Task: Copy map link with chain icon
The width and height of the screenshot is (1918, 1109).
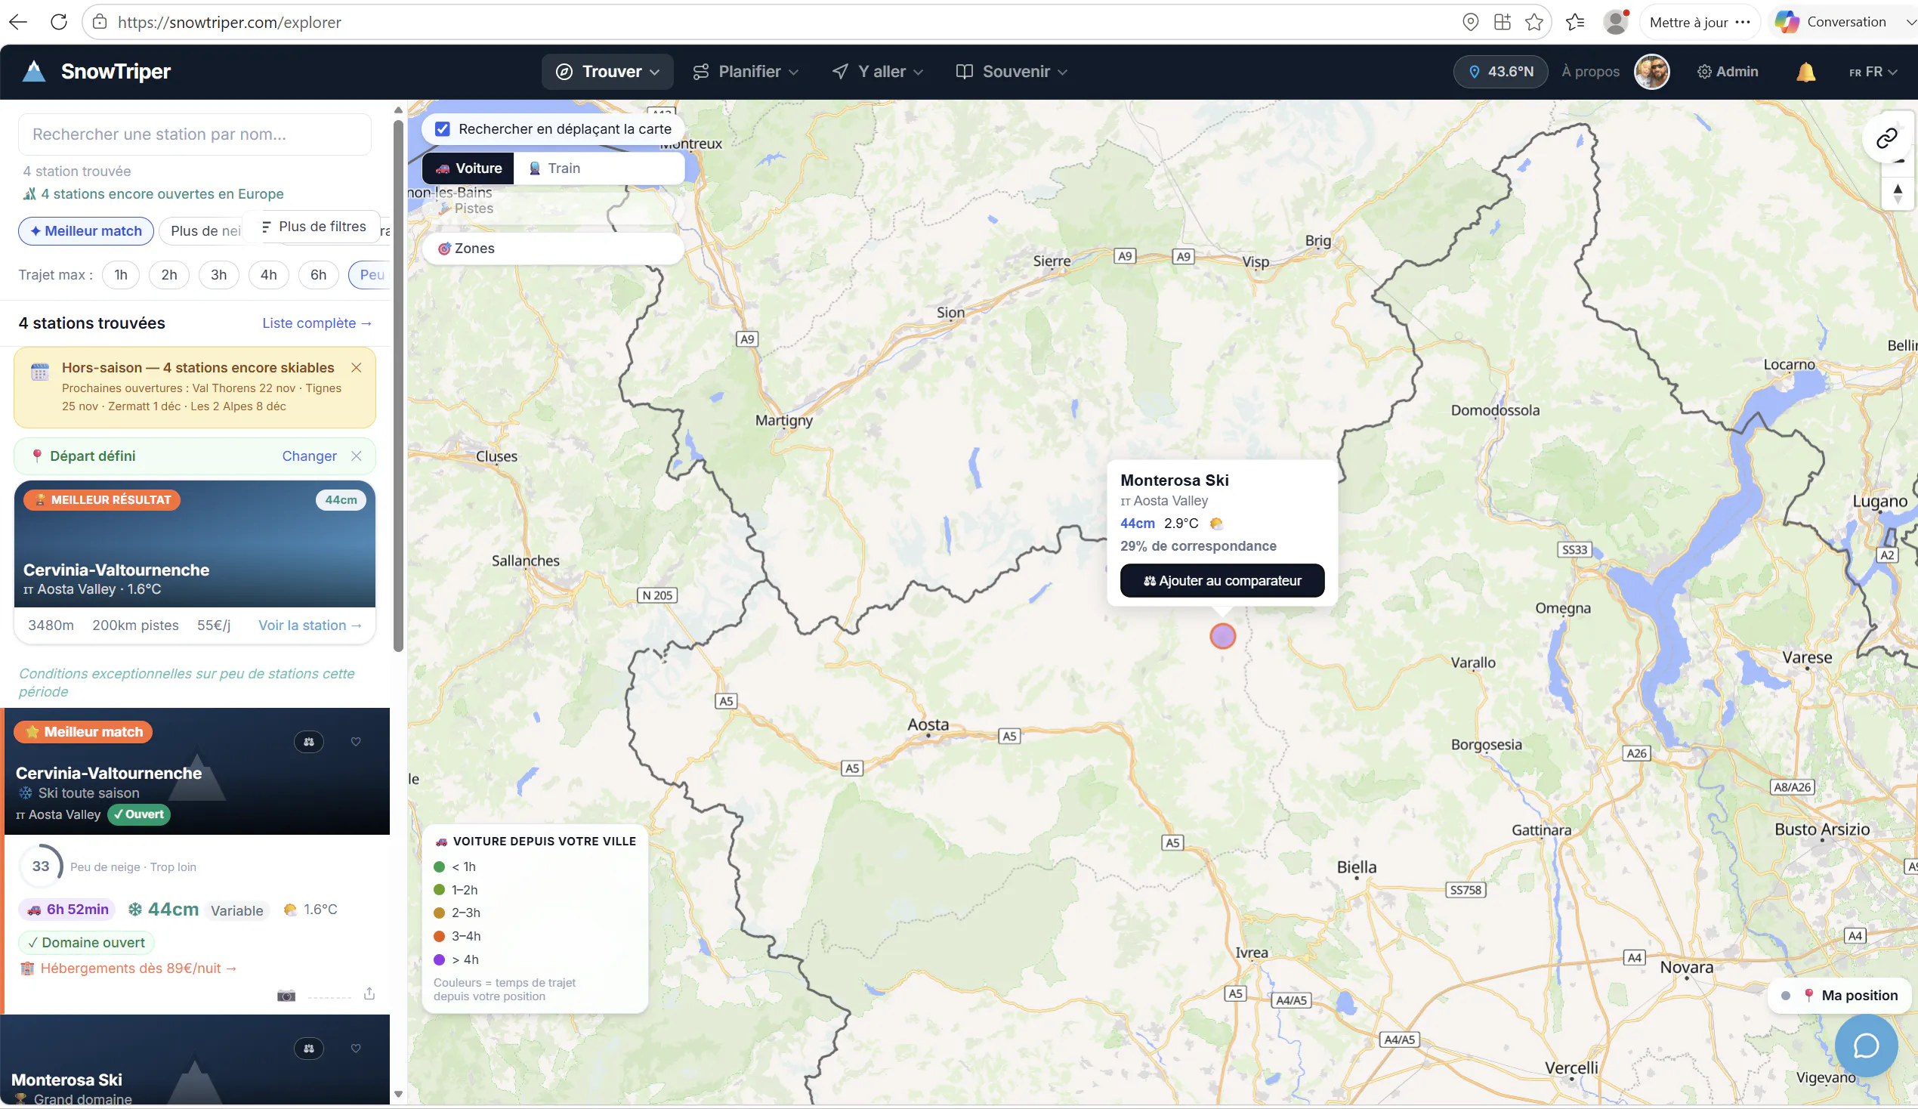Action: [1886, 137]
